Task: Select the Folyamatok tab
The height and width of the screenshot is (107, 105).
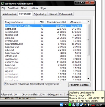Action: [25, 14]
